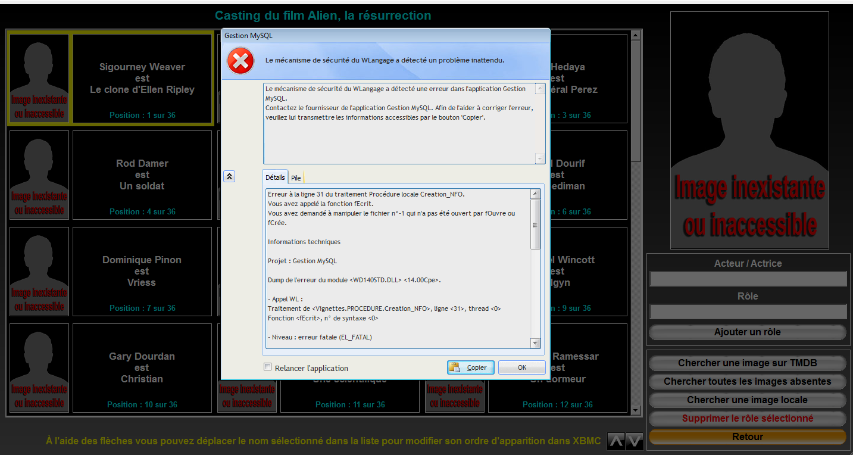Click Chercher toutes les images absentes
The height and width of the screenshot is (455, 853).
coord(748,382)
